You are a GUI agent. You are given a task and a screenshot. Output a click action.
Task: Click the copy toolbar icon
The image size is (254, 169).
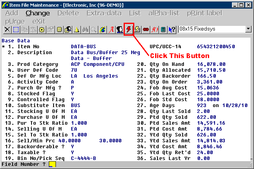click(25, 30)
